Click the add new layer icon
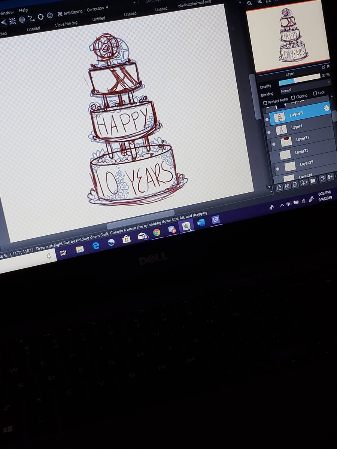Screen dimensions: 337x449 pyautogui.click(x=279, y=188)
